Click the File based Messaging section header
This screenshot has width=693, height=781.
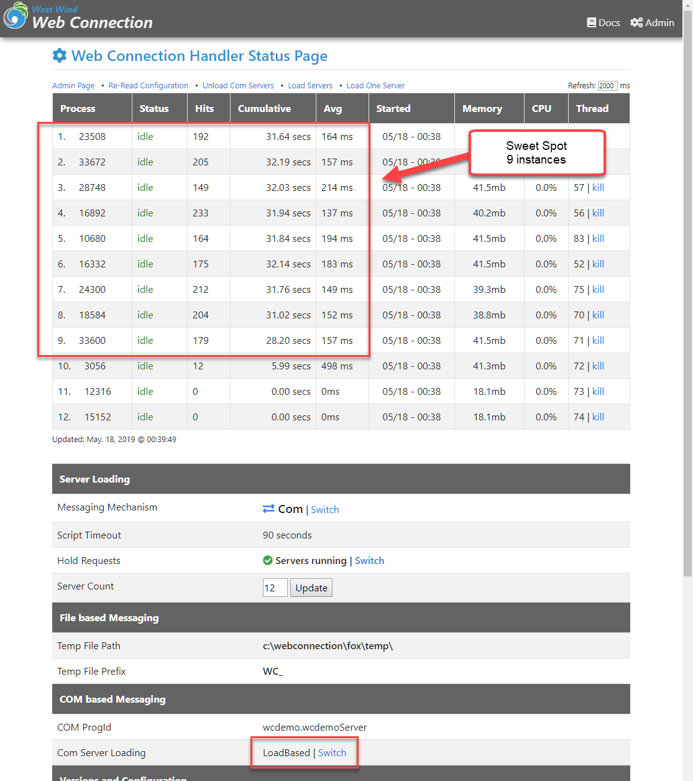point(341,617)
